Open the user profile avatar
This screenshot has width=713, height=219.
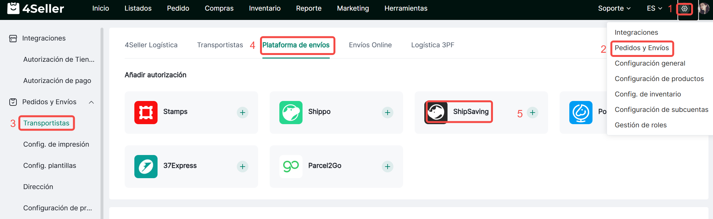(x=703, y=9)
